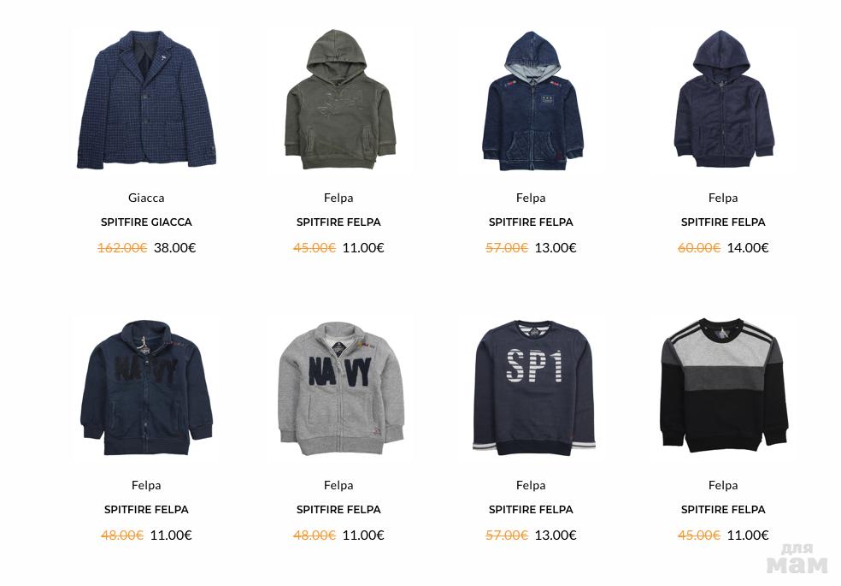Click the crossed-out 60.00€ price

point(699,248)
